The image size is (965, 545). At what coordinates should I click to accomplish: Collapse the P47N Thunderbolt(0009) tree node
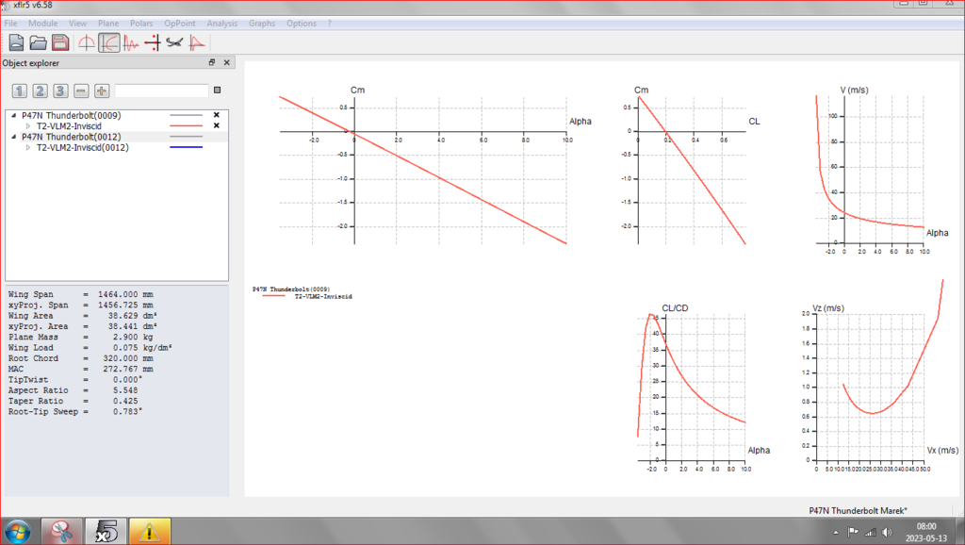[14, 115]
